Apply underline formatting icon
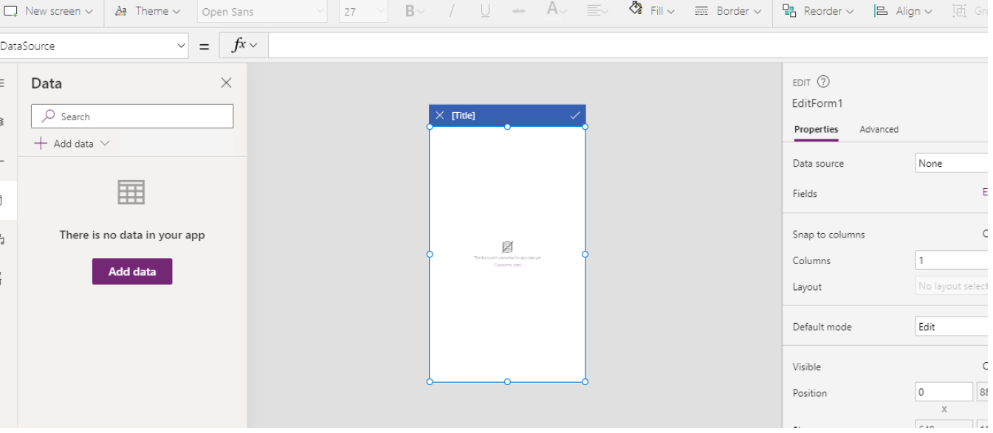993x433 pixels. coord(485,11)
